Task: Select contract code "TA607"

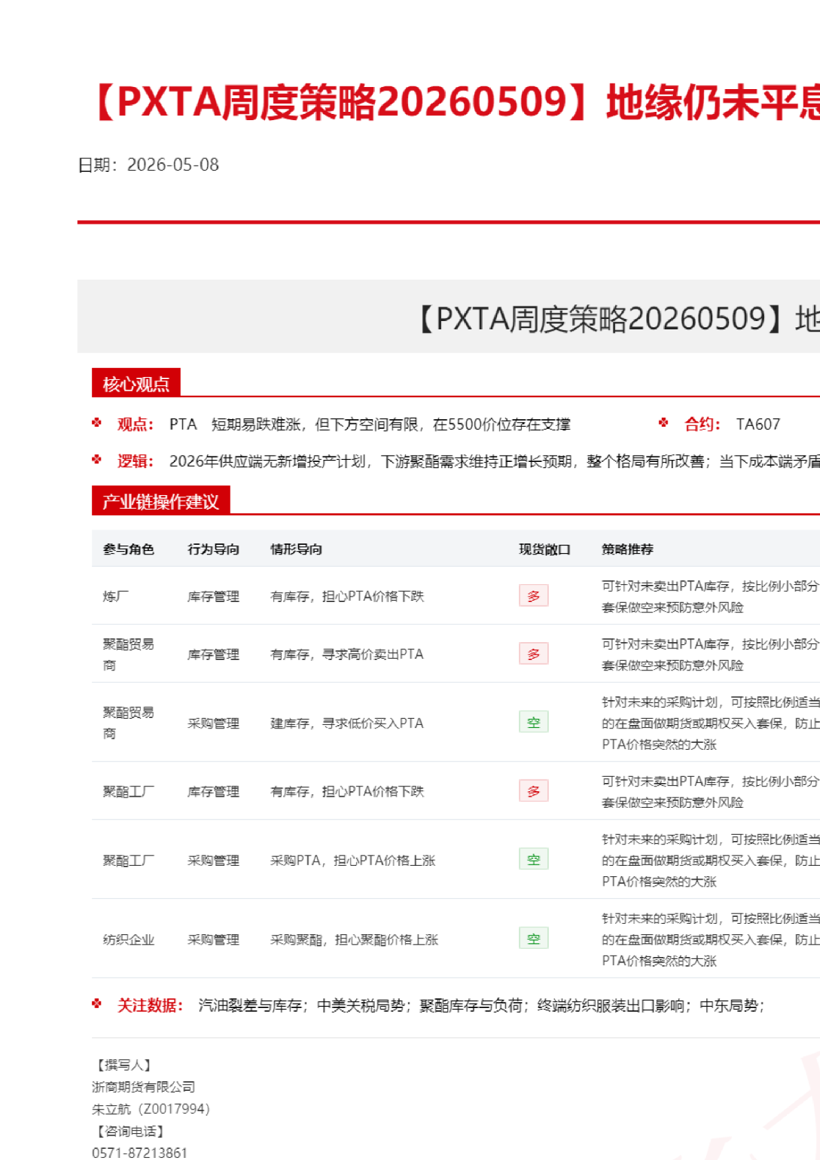Action: (758, 425)
